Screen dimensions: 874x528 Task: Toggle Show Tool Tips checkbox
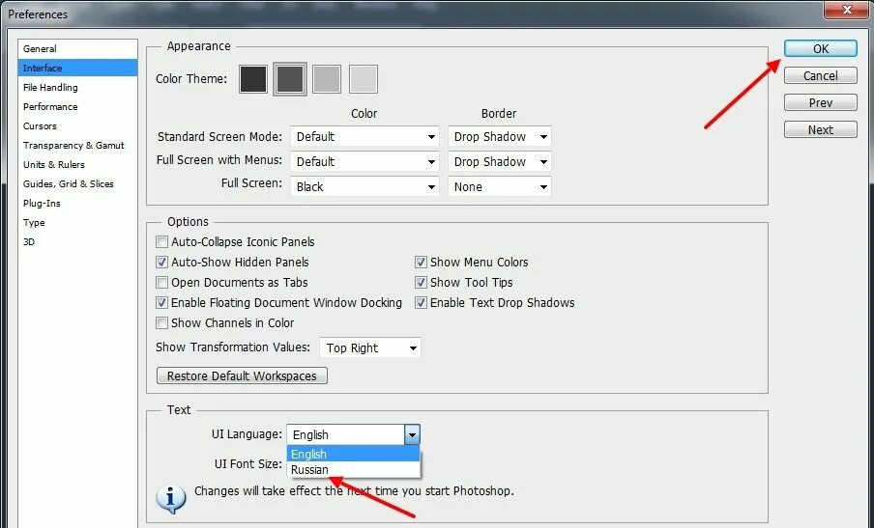pyautogui.click(x=421, y=283)
